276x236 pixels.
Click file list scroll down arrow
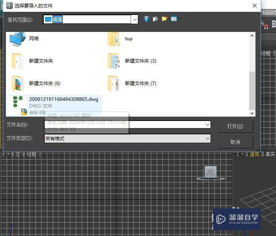coord(252,113)
